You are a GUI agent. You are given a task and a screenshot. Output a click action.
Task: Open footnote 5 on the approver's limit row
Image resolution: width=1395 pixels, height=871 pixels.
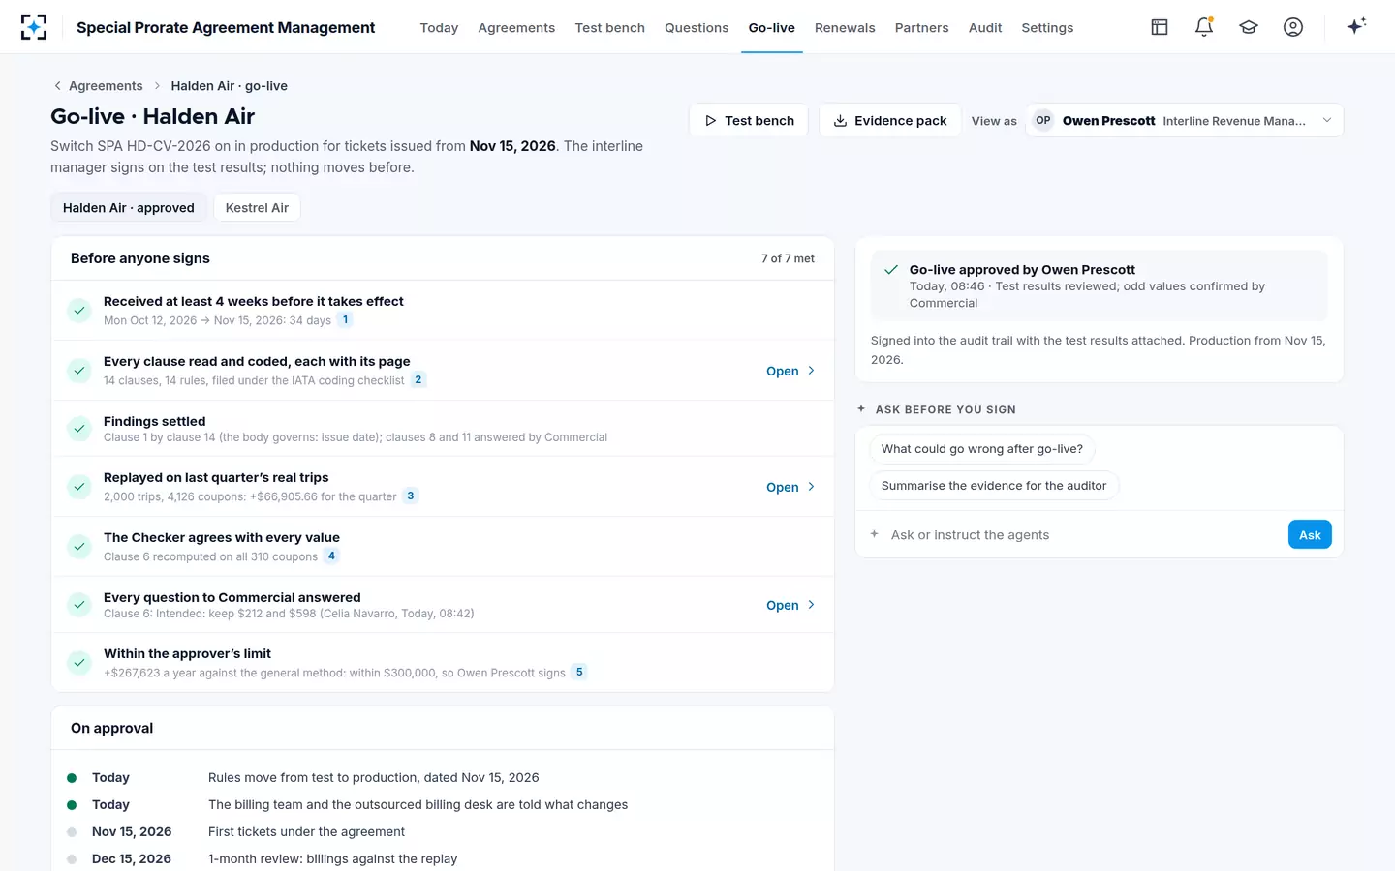click(x=579, y=672)
